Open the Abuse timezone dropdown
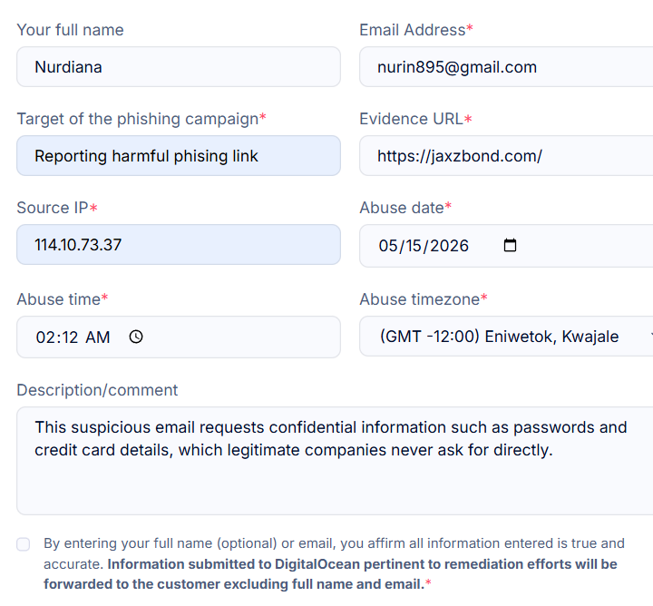653x606 pixels. (x=506, y=336)
